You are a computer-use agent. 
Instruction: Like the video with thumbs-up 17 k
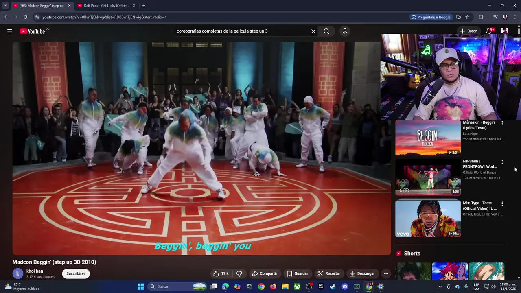(x=221, y=273)
